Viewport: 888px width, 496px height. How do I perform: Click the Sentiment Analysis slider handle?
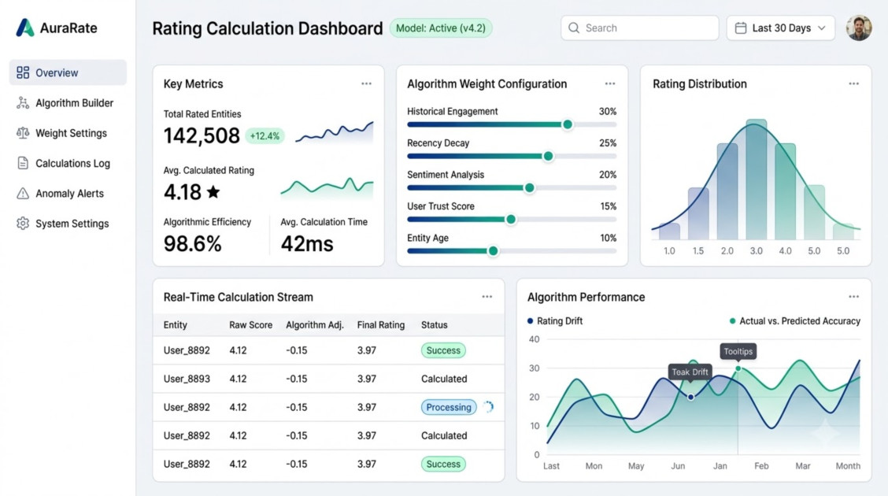click(529, 188)
